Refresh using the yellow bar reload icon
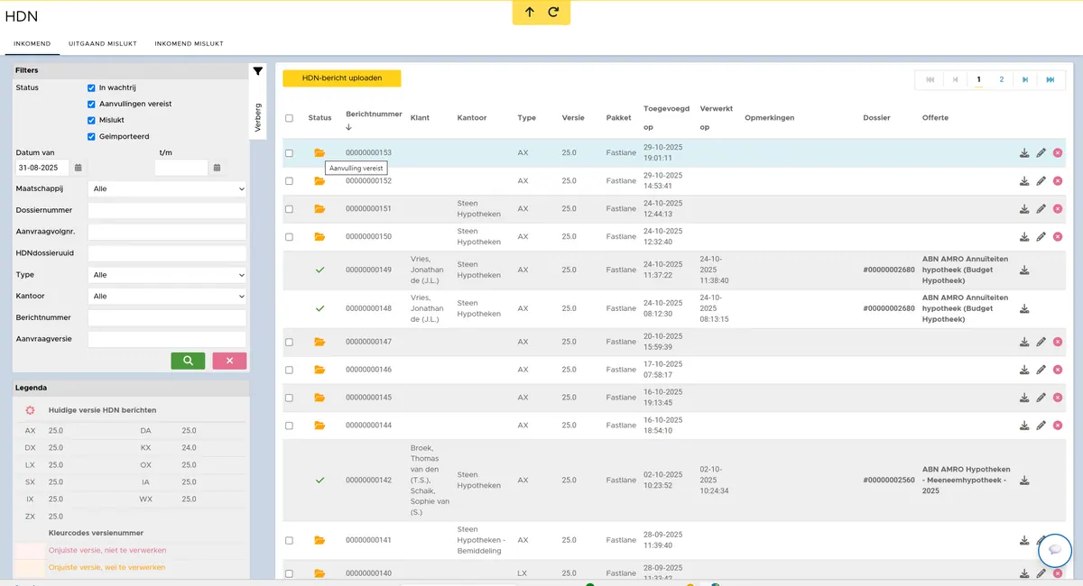The image size is (1083, 586). click(x=553, y=12)
